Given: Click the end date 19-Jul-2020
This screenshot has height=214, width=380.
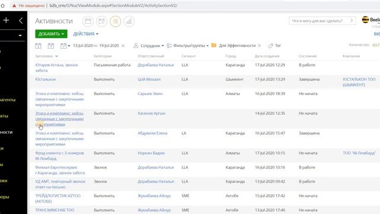Looking at the screenshot, I should pos(109,46).
